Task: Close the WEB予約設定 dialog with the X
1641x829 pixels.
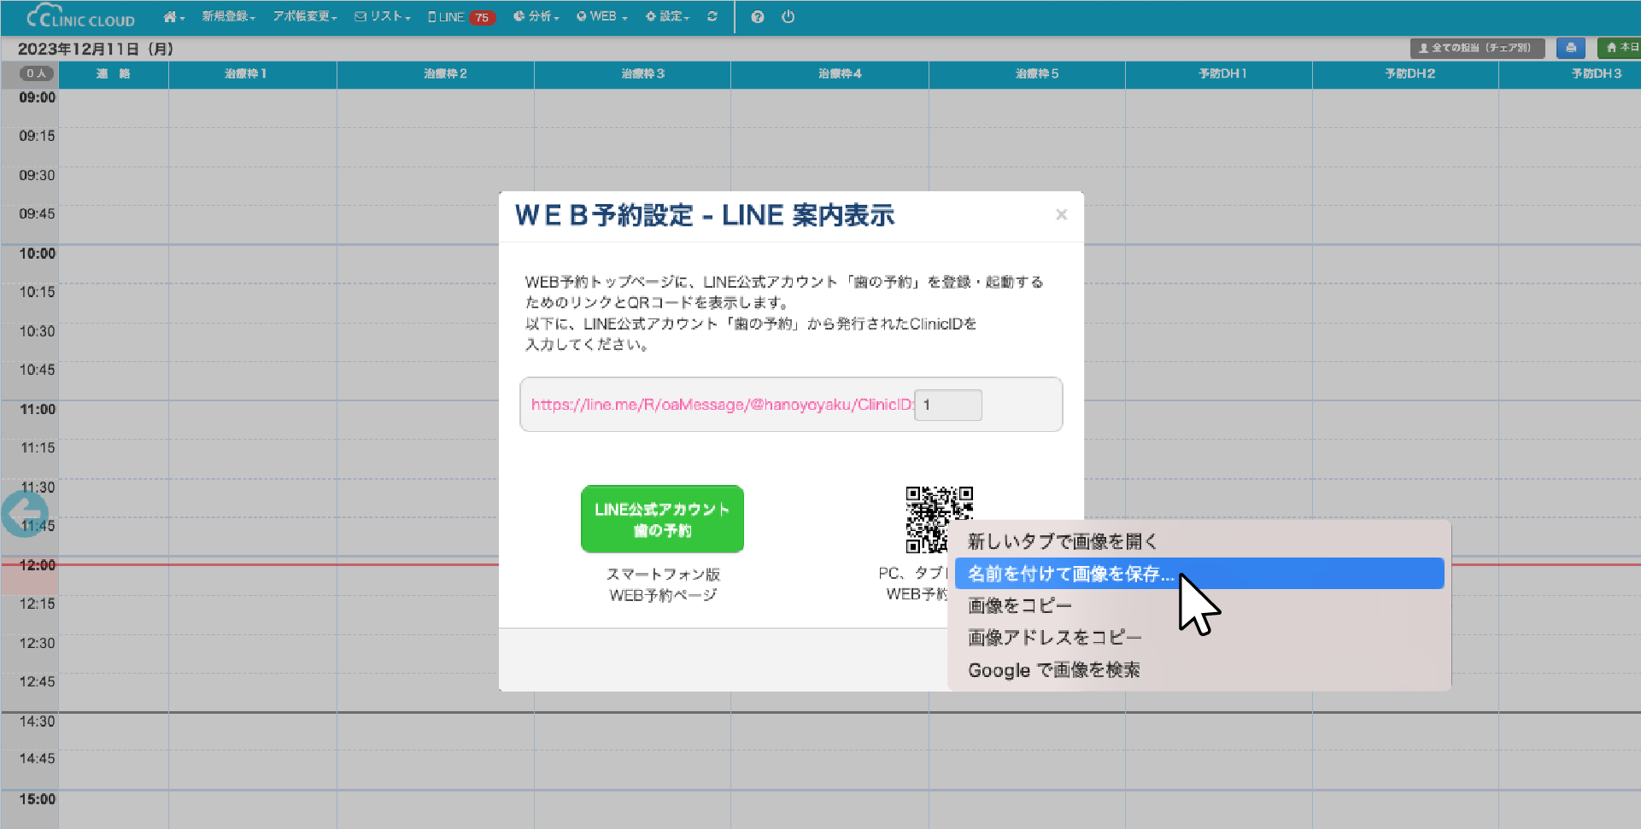Action: (1061, 214)
